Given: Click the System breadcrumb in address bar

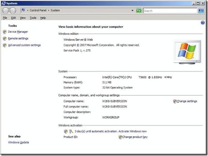Looking at the screenshot, I should point(55,11).
